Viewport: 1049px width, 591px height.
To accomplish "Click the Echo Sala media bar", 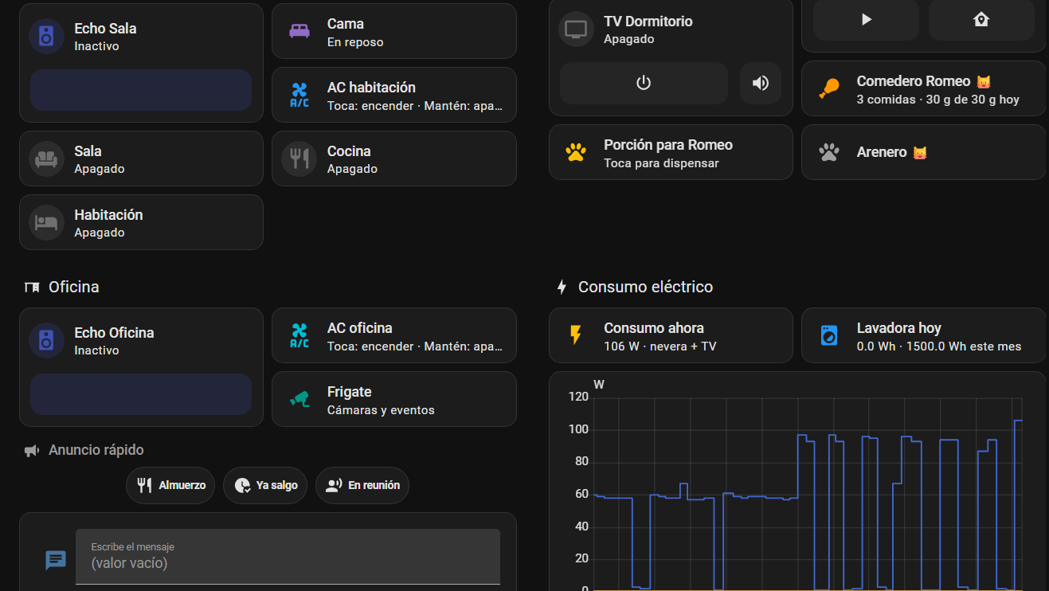I will click(141, 90).
